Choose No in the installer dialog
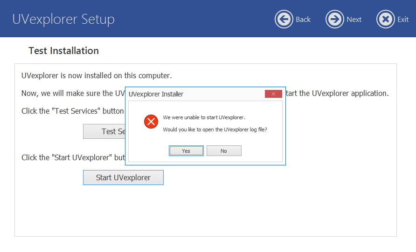This screenshot has width=416, height=252. coord(224,151)
